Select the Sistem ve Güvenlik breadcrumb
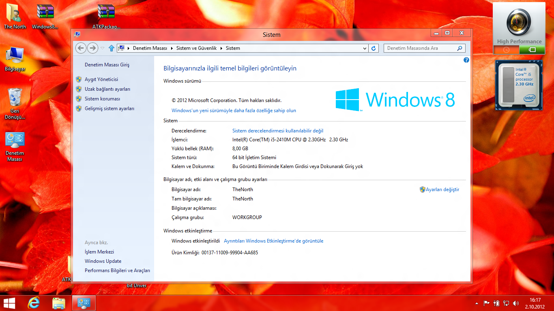Viewport: 554px width, 311px height. [x=196, y=48]
